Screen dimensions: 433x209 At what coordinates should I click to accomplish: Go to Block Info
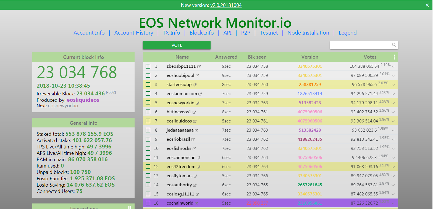coord(202,33)
